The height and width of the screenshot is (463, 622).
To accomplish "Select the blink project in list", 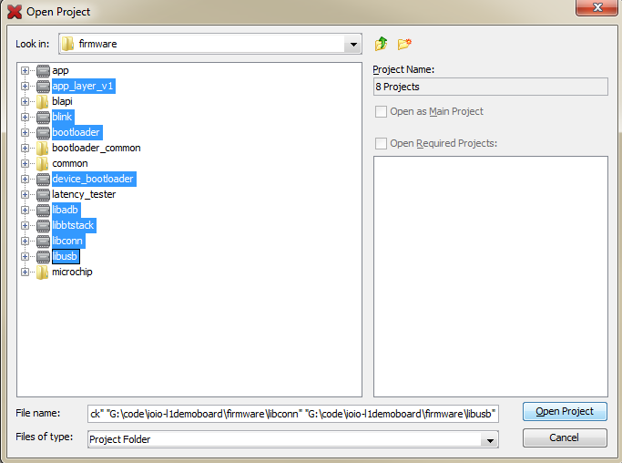I will (x=62, y=117).
